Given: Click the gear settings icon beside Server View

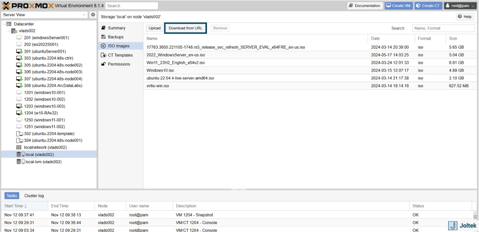Looking at the screenshot, I should (x=93, y=15).
